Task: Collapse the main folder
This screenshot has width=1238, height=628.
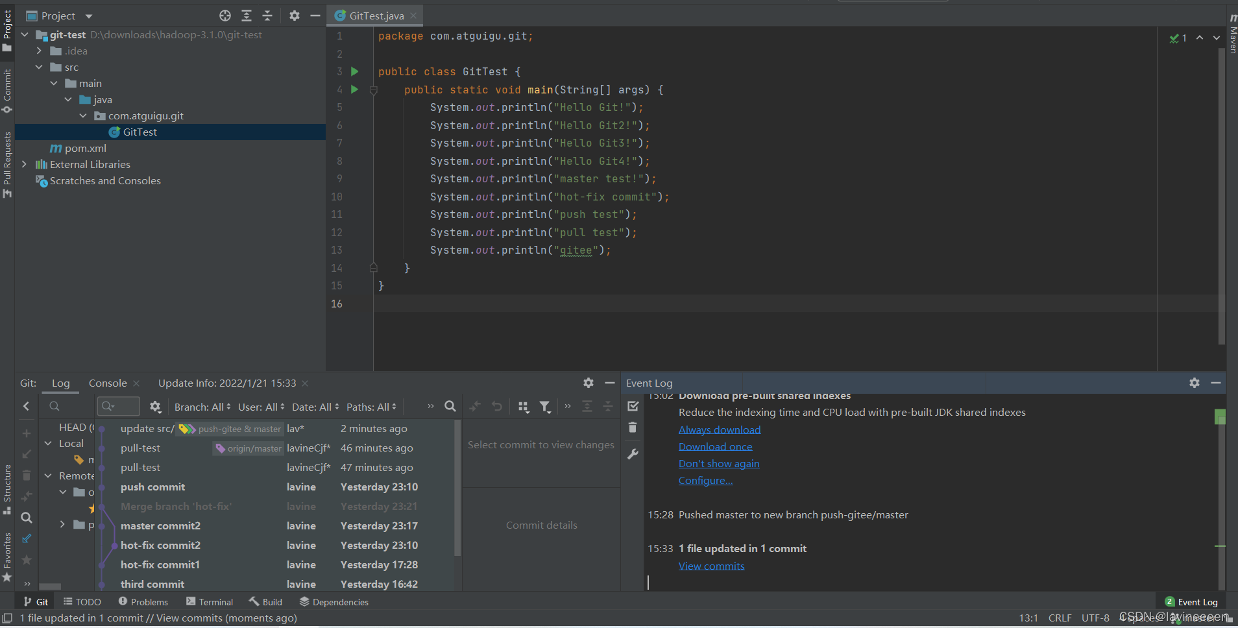Action: [54, 83]
